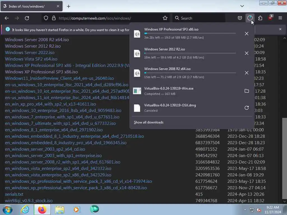Toggle the downloads panel toolbar button
This screenshot has width=287, height=215.
click(x=250, y=18)
